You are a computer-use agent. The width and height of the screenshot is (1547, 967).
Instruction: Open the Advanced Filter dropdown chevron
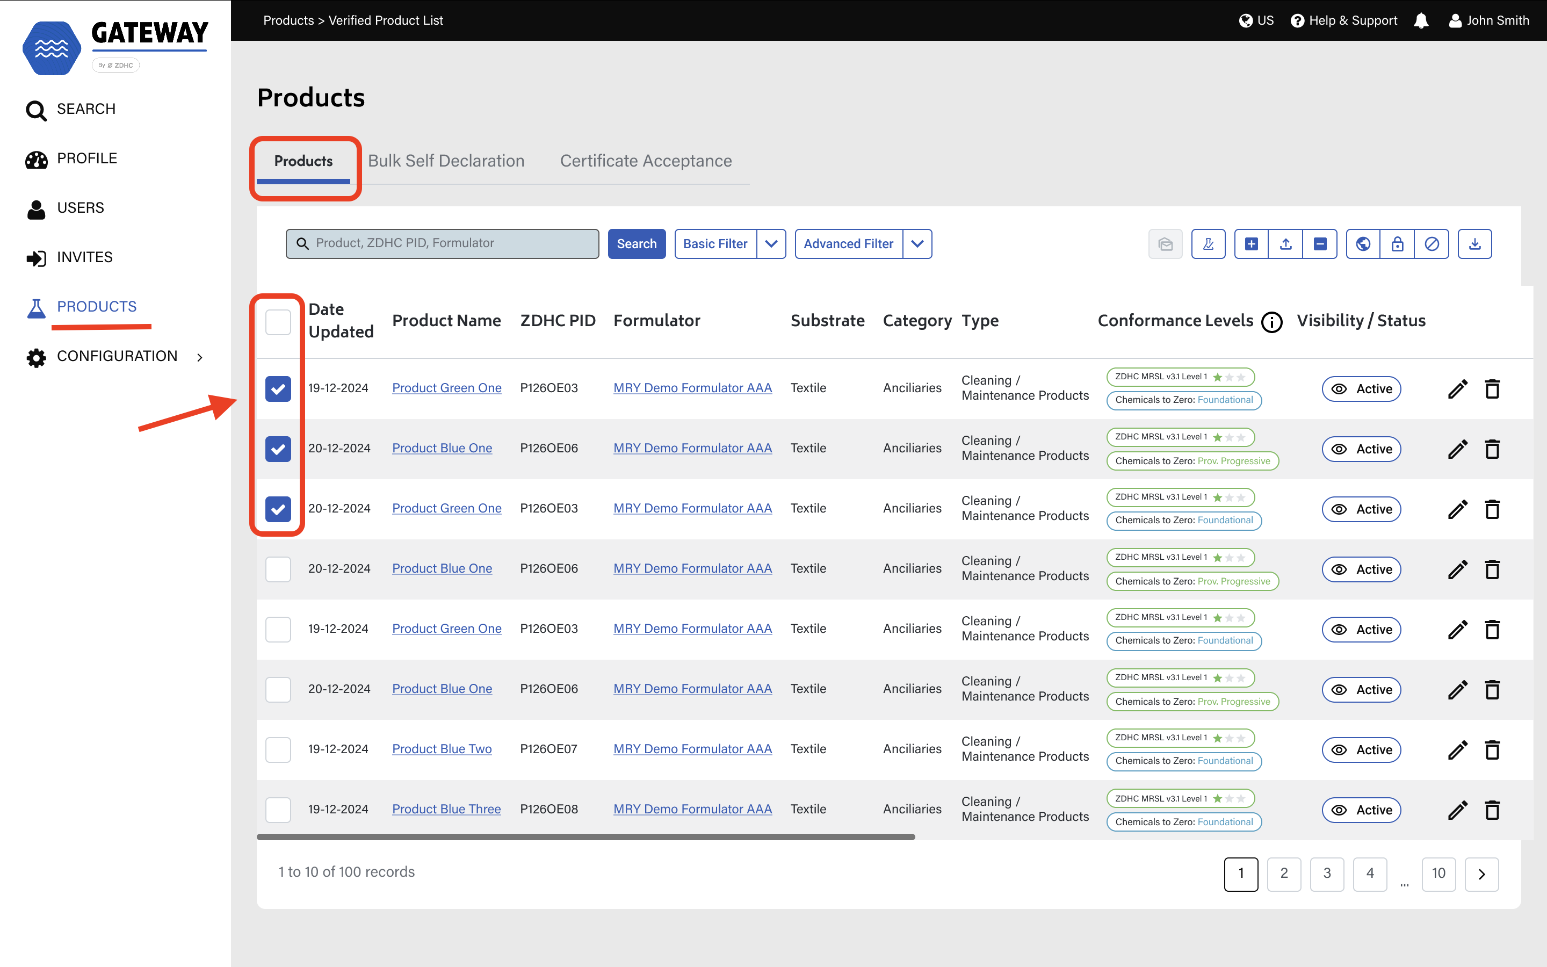(917, 244)
